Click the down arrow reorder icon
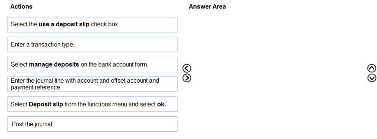The height and width of the screenshot is (139, 377). tap(372, 78)
